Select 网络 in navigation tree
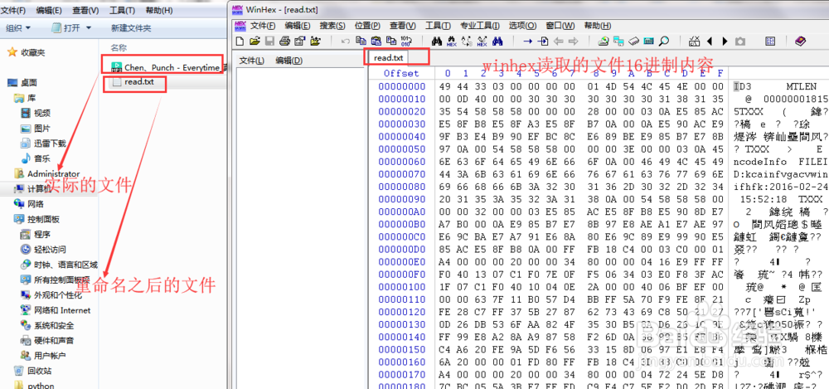Image resolution: width=829 pixels, height=389 pixels. coord(29,204)
